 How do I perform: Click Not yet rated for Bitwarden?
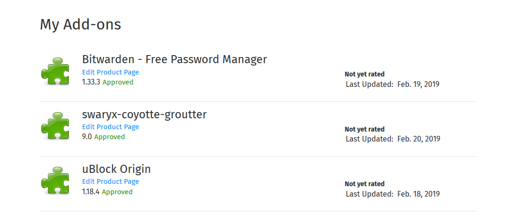(x=364, y=74)
